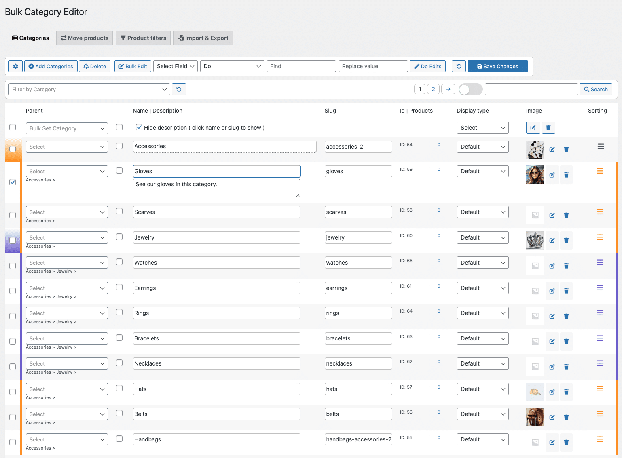Viewport: 622px width, 458px height.
Task: Click the Hats category thumbnail image
Action: pyautogui.click(x=535, y=392)
